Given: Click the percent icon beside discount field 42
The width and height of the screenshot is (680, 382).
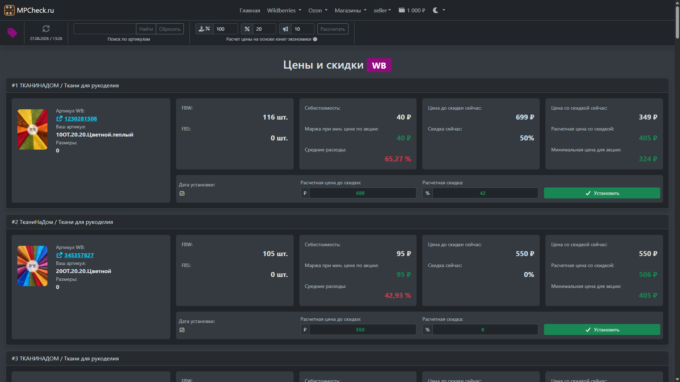Looking at the screenshot, I should click(427, 193).
